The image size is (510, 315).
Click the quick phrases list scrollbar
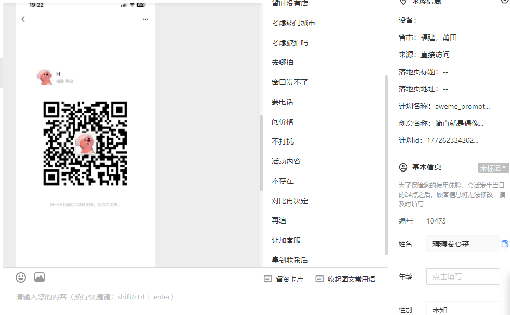[x=386, y=165]
